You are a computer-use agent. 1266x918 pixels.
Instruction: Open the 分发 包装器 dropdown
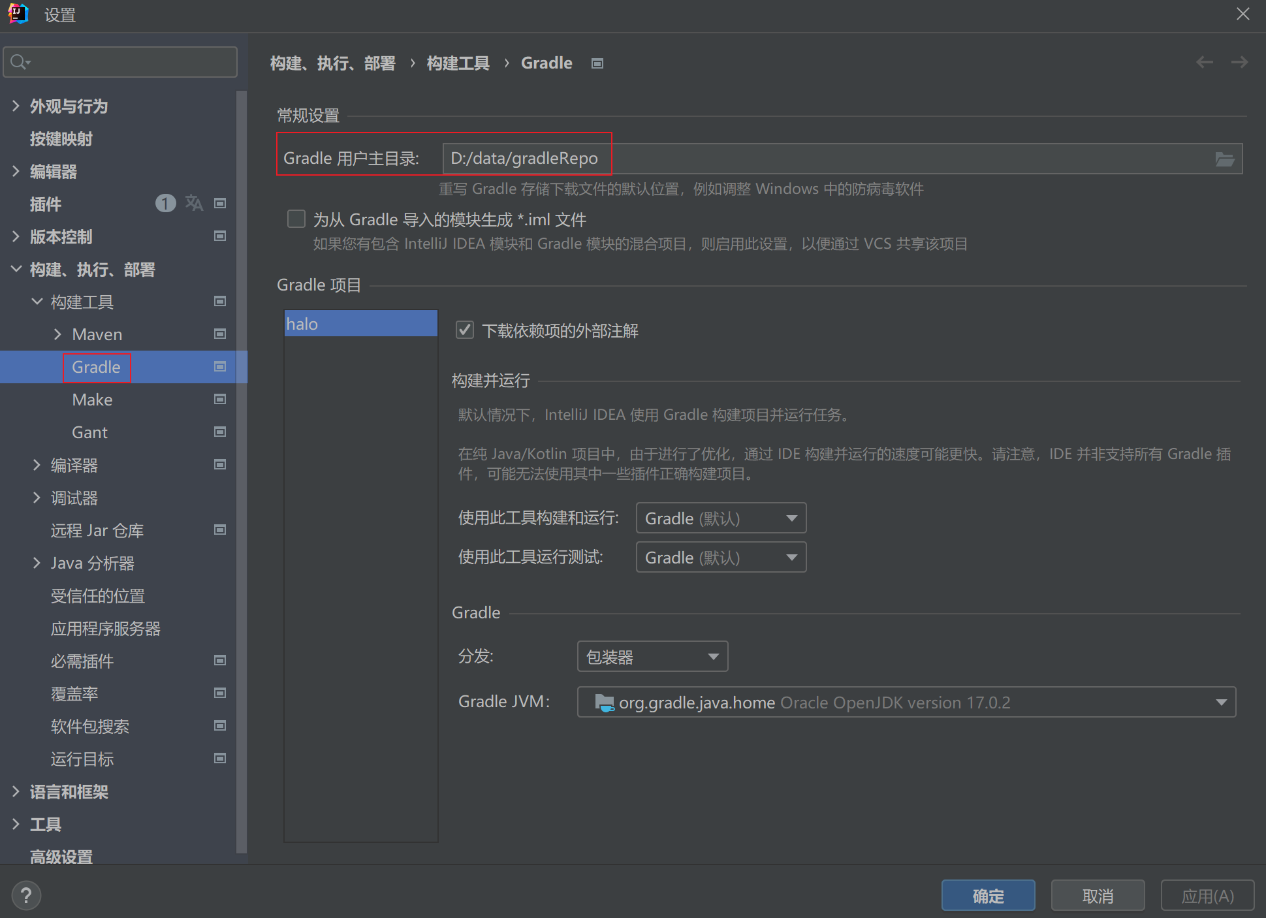pos(652,656)
